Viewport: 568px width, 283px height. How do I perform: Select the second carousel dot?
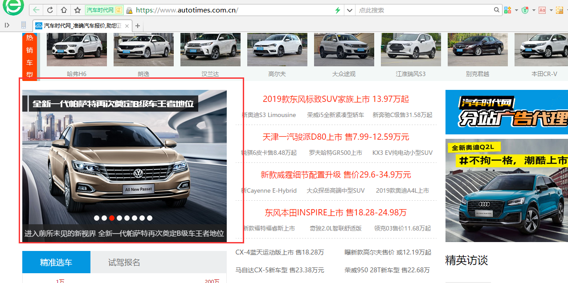click(x=104, y=218)
